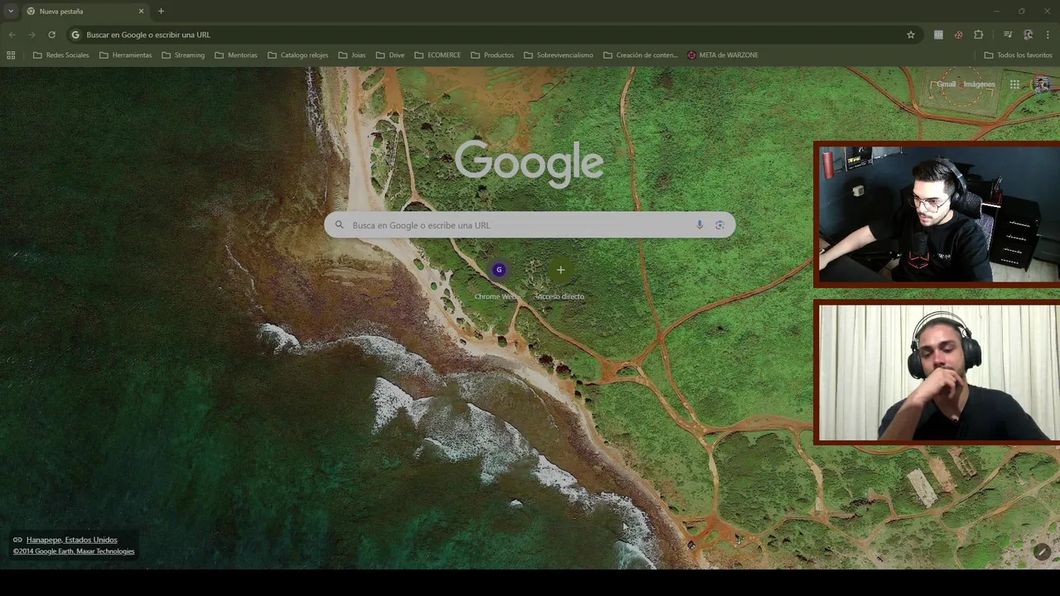Screen dimensions: 1060x596
Task: Add shortcut via Acceso directo button
Action: pos(561,280)
